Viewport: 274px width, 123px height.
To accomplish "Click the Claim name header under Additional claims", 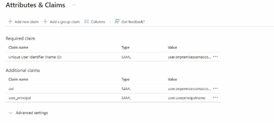I will point(18,79).
